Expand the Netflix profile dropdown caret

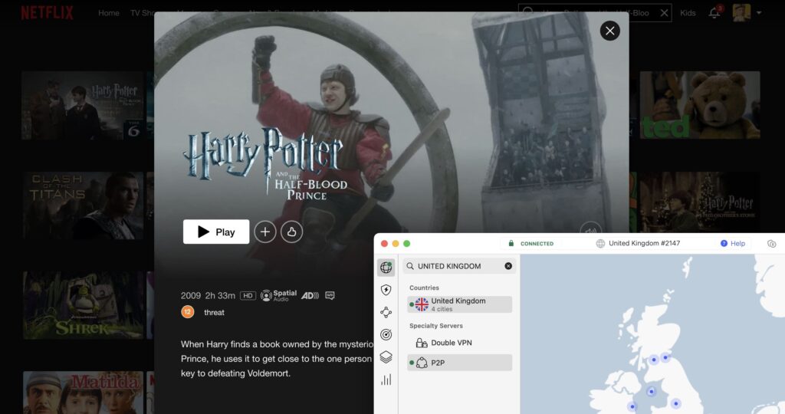click(x=759, y=13)
